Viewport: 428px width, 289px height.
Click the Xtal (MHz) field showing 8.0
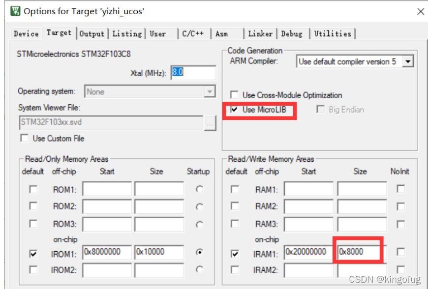pyautogui.click(x=193, y=73)
